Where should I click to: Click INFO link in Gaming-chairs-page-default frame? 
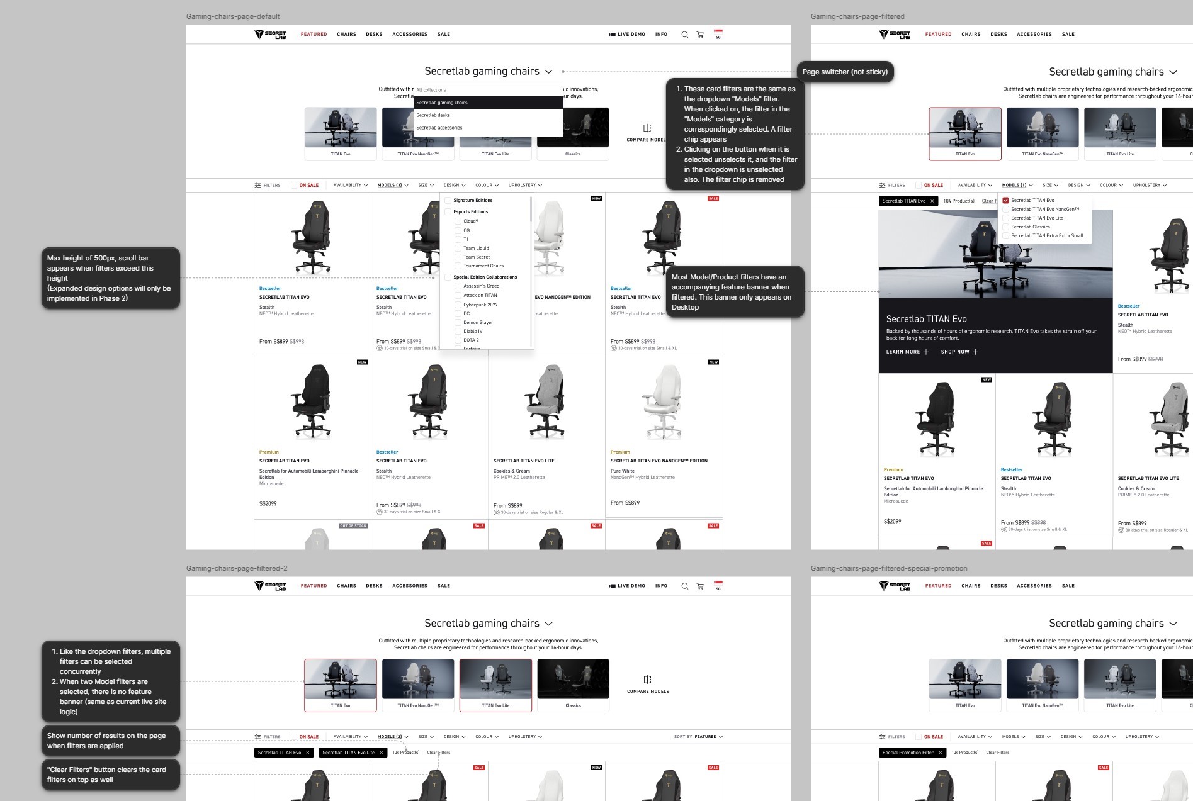661,35
